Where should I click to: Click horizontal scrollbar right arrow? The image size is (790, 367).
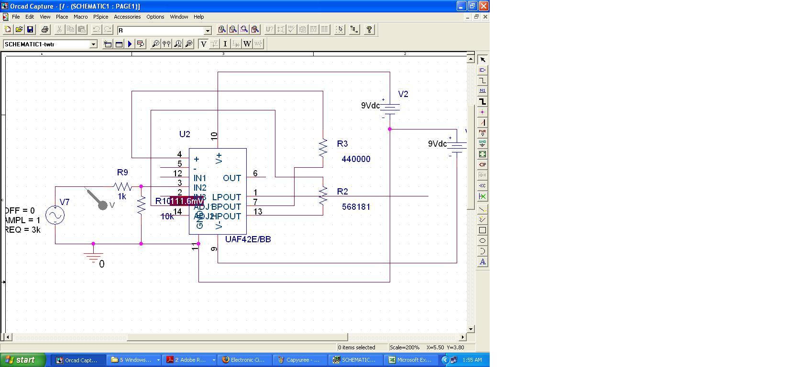coord(462,337)
